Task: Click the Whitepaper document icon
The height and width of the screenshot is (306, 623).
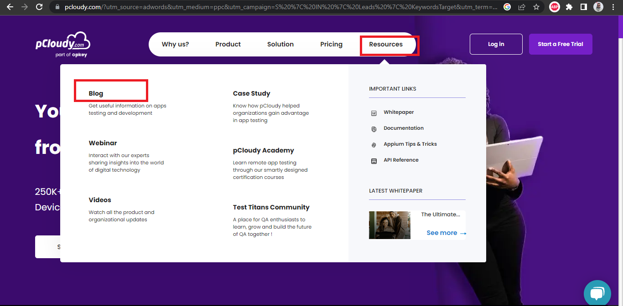Action: (374, 113)
